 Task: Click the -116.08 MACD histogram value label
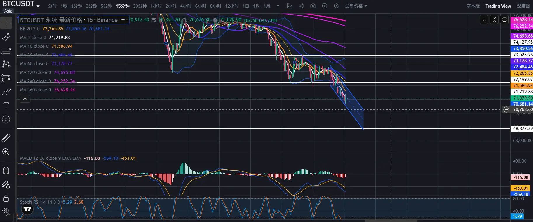pos(521,177)
